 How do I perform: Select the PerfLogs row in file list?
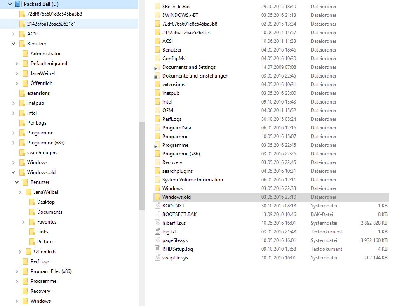271,119
